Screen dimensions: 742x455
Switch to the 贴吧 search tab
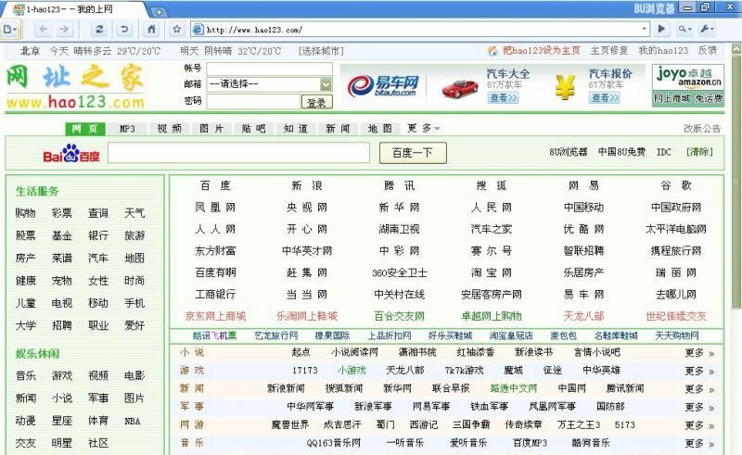click(x=253, y=129)
